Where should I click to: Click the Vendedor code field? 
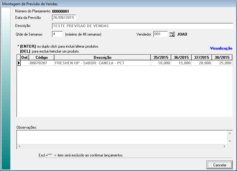(160, 34)
